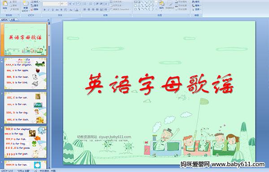
Task: Select the block Right Arrow shape
Action: (x=149, y=6)
